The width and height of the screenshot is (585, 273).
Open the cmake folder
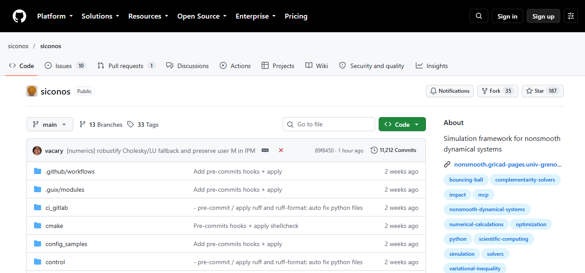coord(54,226)
